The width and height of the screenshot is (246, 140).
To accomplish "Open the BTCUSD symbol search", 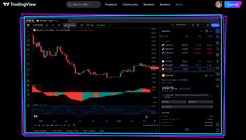I will coord(38,25).
